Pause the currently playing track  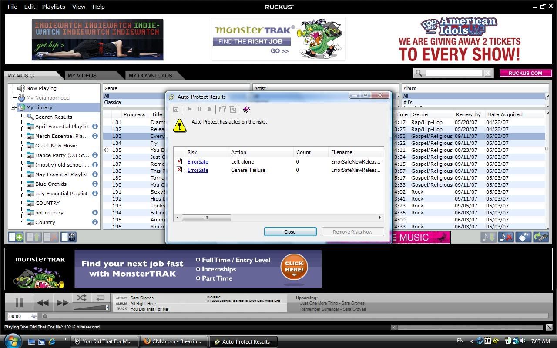pyautogui.click(x=19, y=303)
